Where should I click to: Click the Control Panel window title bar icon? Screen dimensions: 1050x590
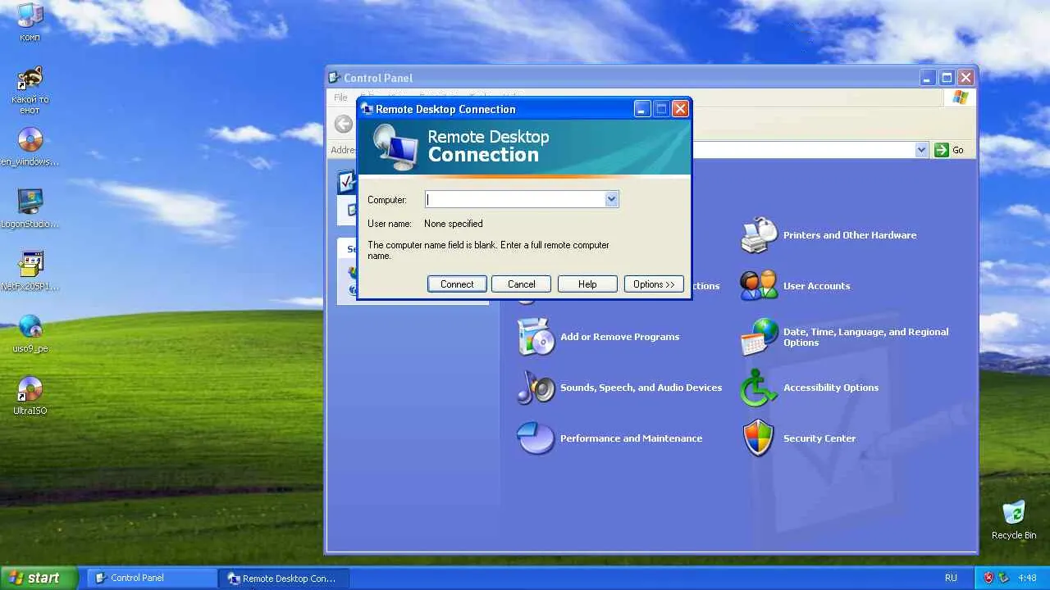pyautogui.click(x=335, y=78)
